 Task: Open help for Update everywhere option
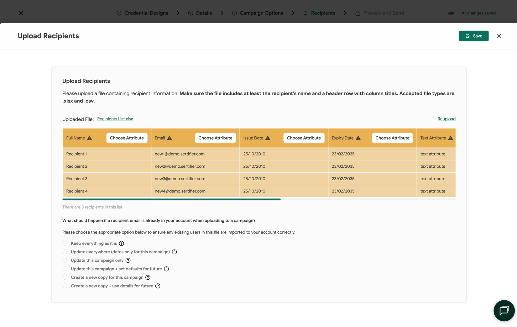click(174, 252)
